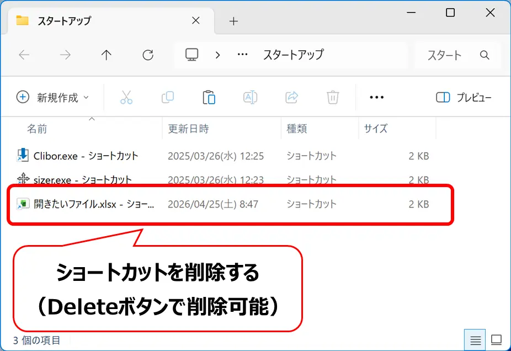This screenshot has height=351, width=511.
Task: Select the 開きたいファイル.xlsx shortcut
Action: coord(94,204)
